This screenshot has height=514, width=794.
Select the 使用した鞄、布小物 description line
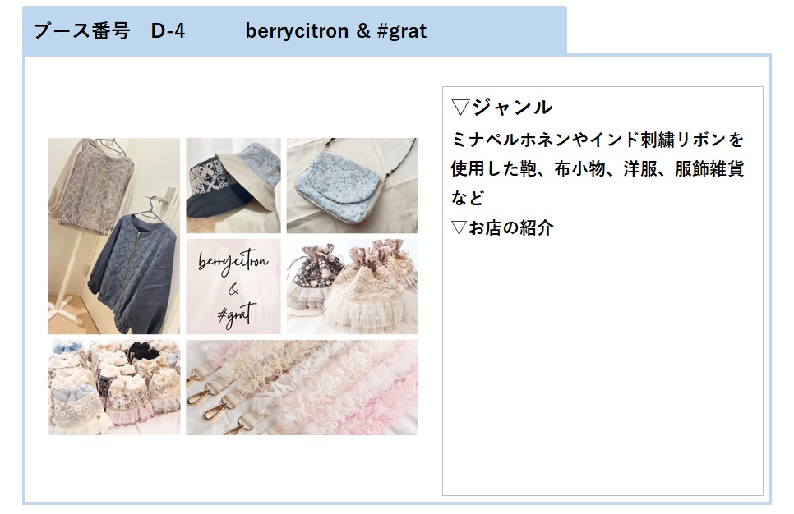pyautogui.click(x=597, y=169)
